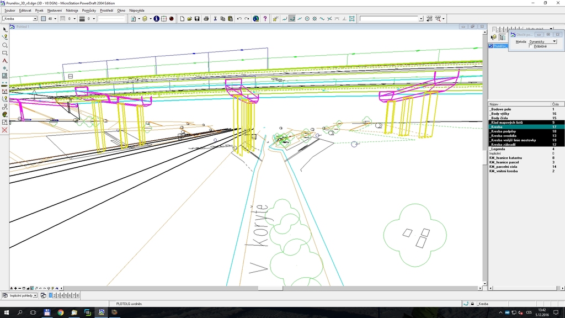This screenshot has height=318, width=565.
Task: Click the Undo arrow icon
Action: tap(239, 19)
